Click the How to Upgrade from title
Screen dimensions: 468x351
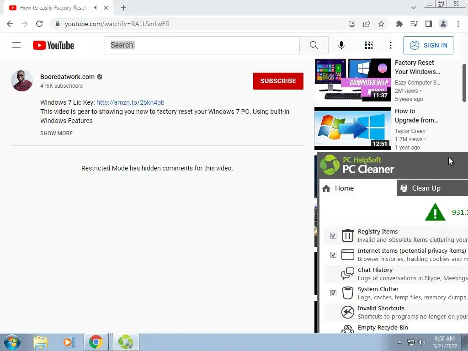click(417, 116)
